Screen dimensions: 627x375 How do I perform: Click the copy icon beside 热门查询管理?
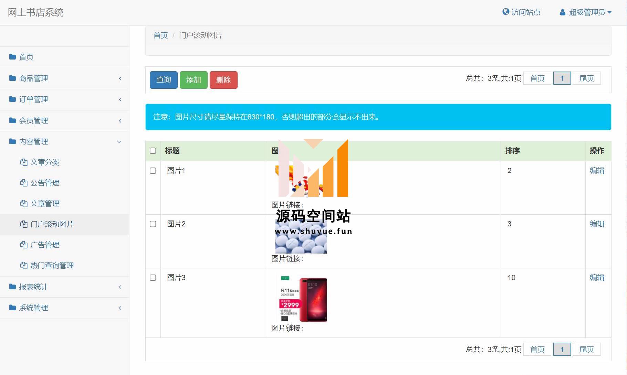(24, 265)
